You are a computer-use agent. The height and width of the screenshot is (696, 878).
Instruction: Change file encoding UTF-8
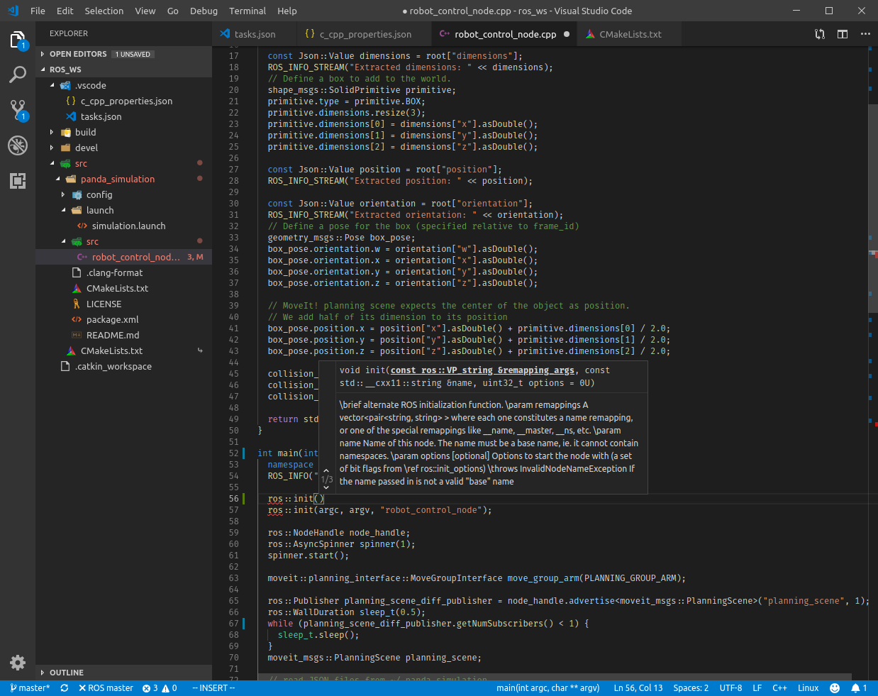coord(730,688)
